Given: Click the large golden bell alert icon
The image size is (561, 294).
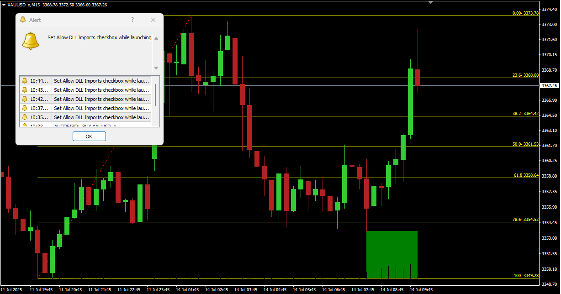Looking at the screenshot, I should [x=31, y=41].
